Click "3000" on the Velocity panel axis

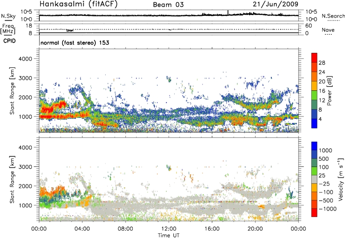(25, 167)
